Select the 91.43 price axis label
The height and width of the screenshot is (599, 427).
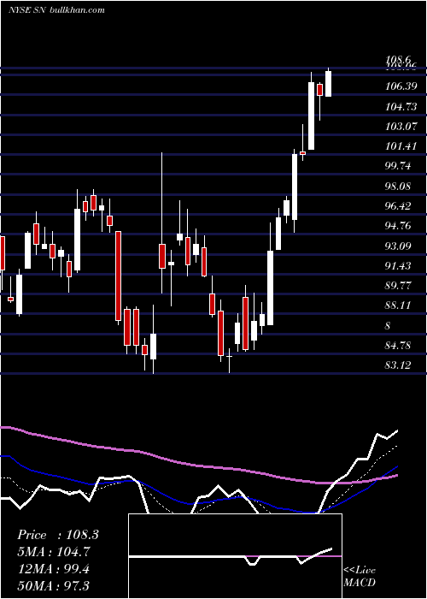399,265
